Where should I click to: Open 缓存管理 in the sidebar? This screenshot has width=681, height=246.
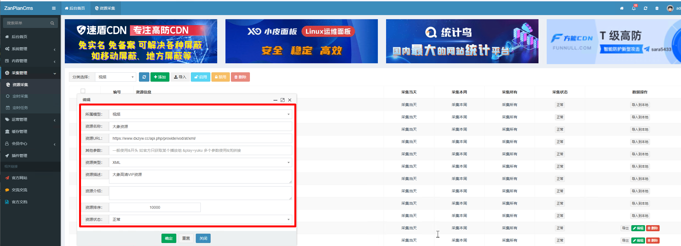click(x=30, y=131)
